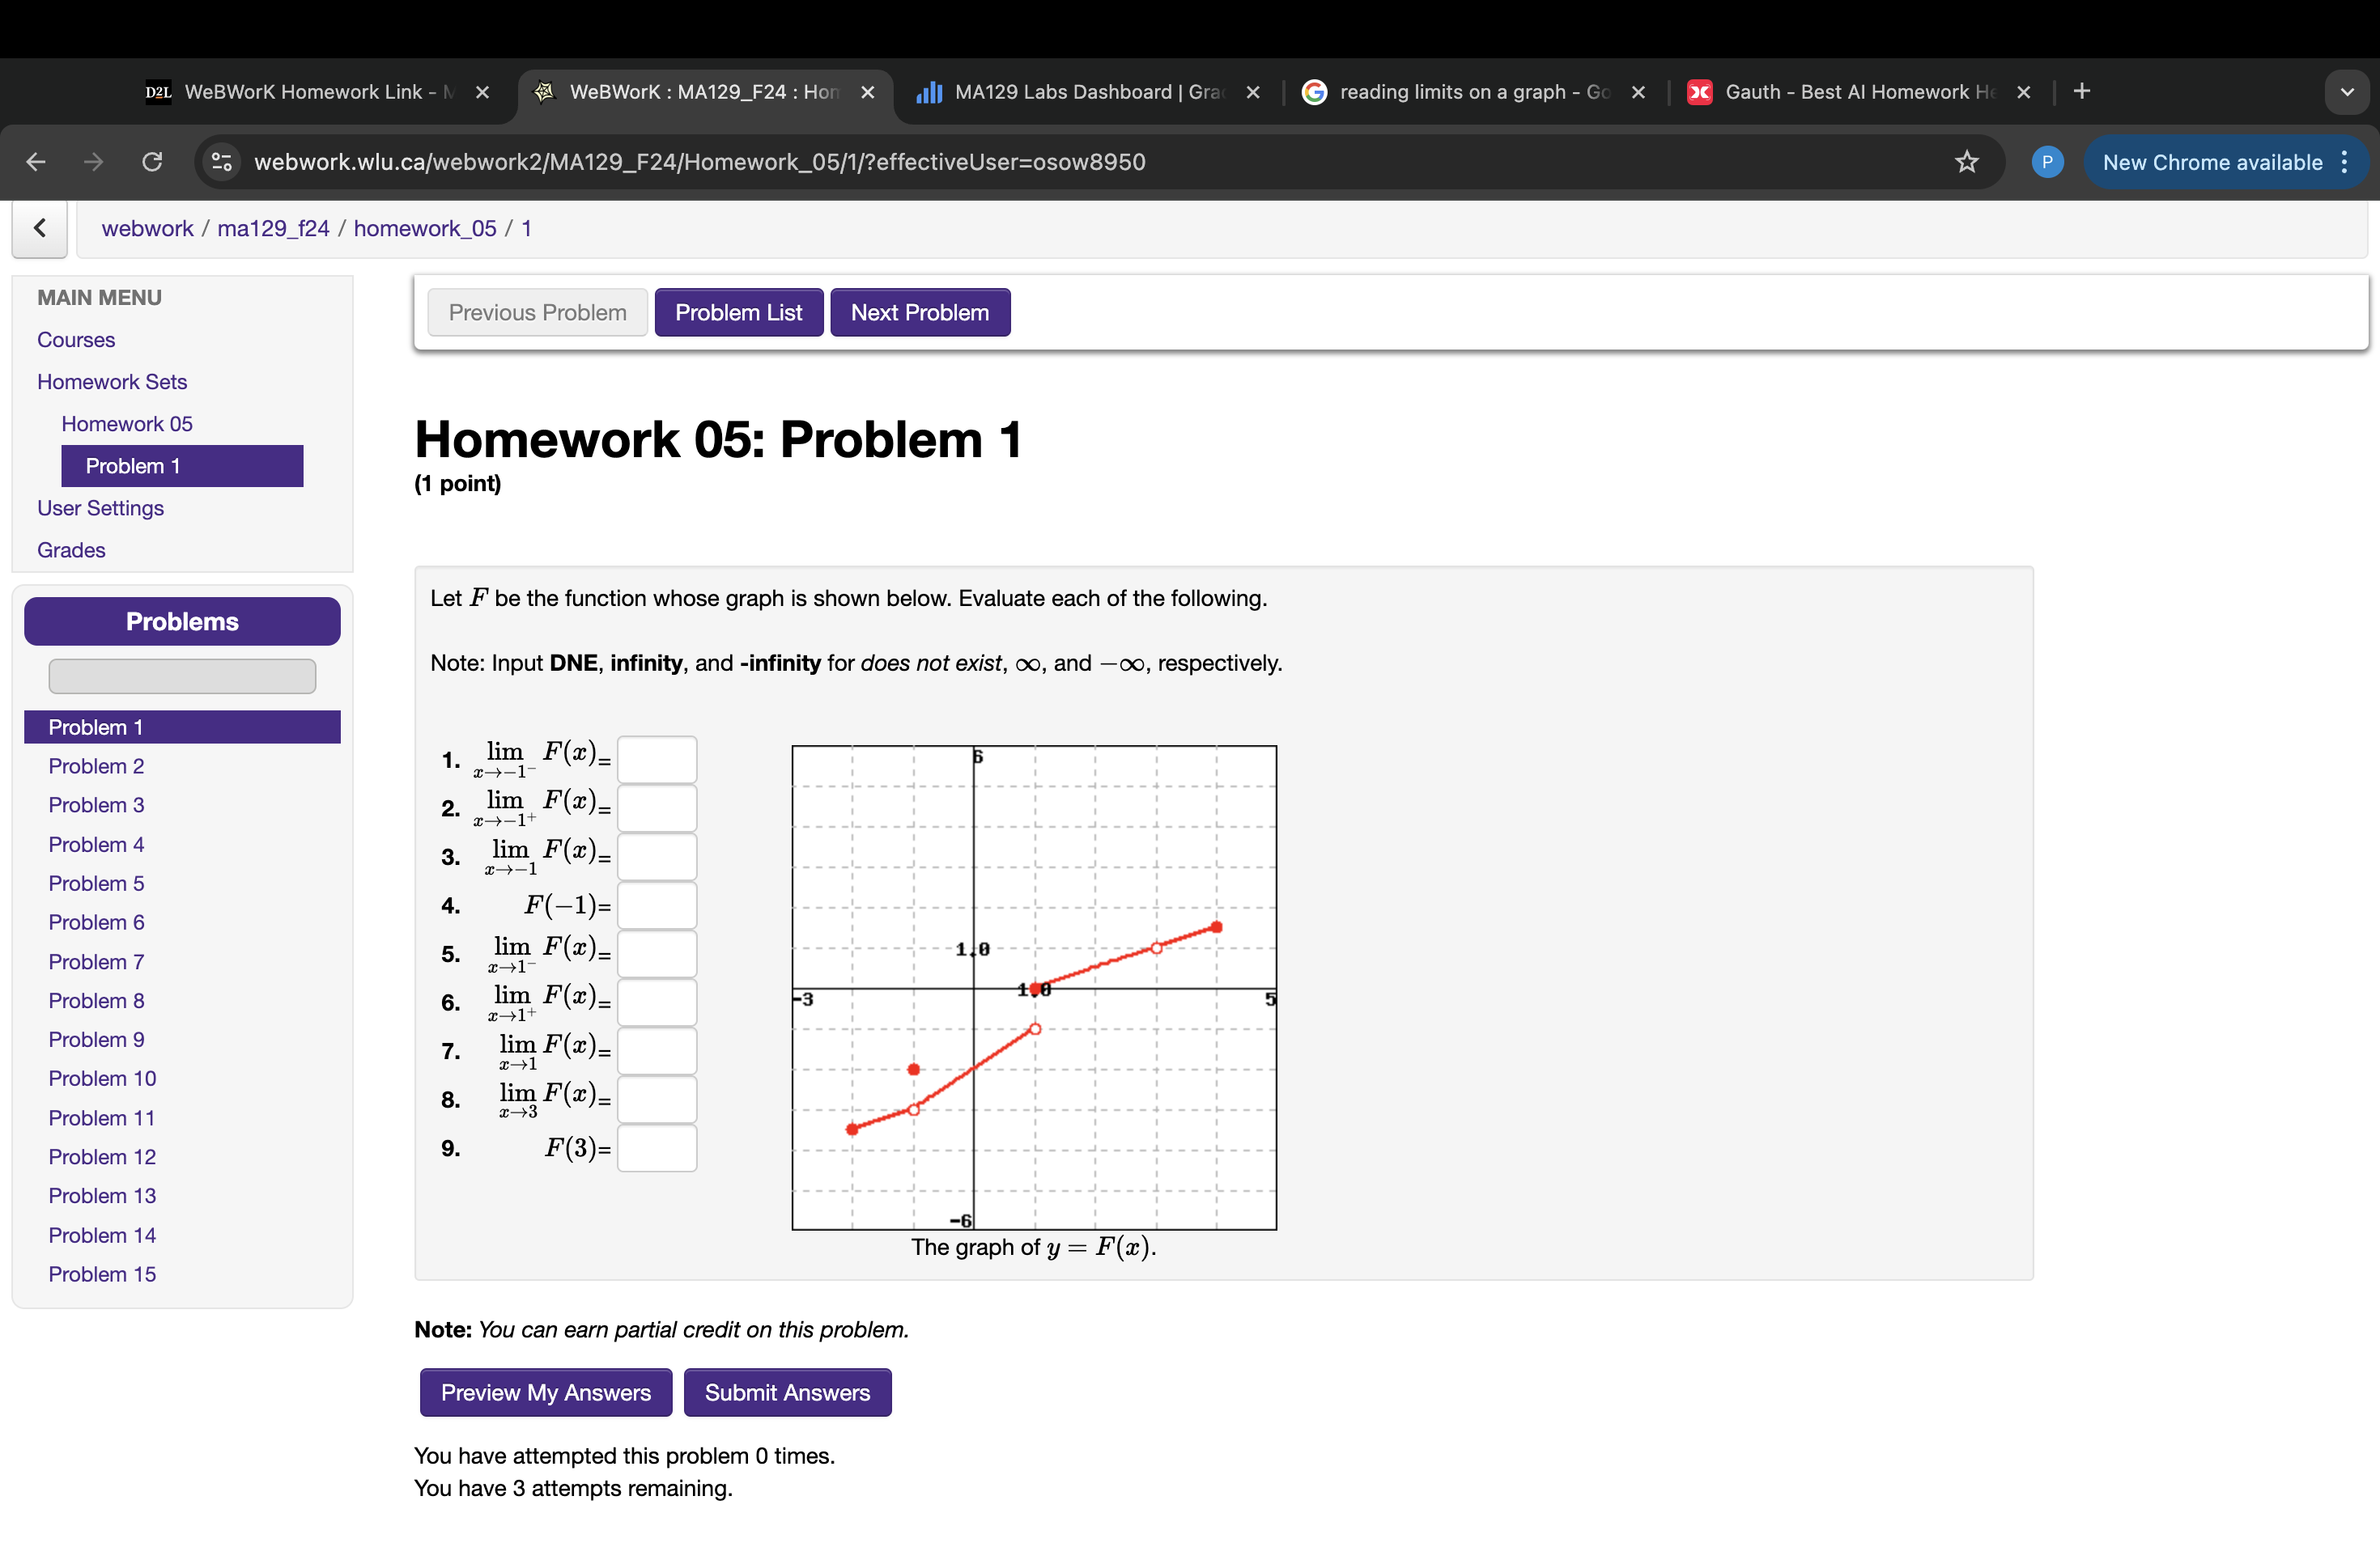Open Grades link
The height and width of the screenshot is (1547, 2380).
click(x=71, y=549)
